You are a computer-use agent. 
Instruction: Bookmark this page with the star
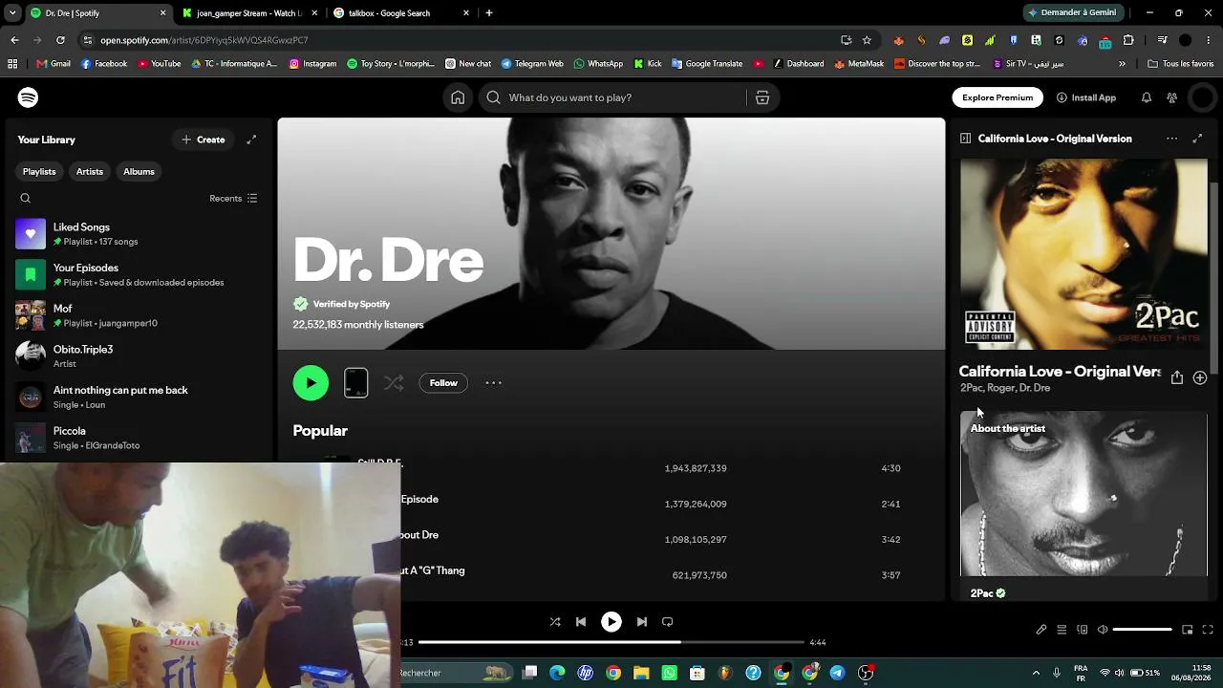(867, 40)
